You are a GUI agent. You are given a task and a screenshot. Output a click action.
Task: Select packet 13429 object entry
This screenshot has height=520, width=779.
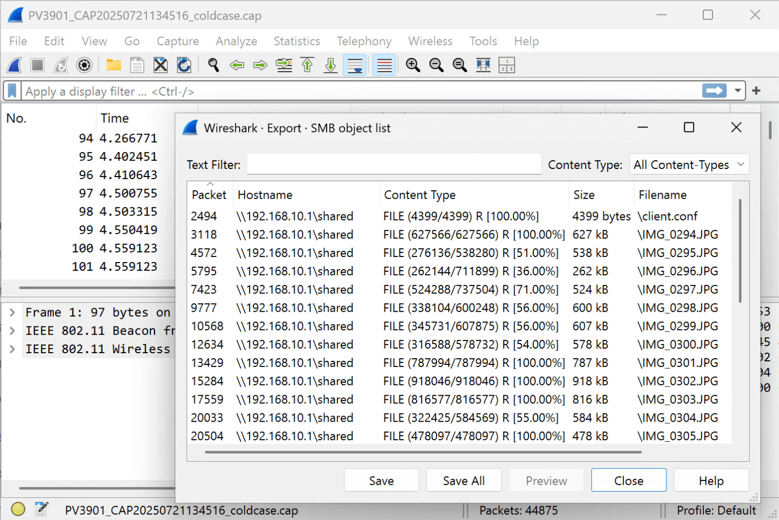pos(460,362)
